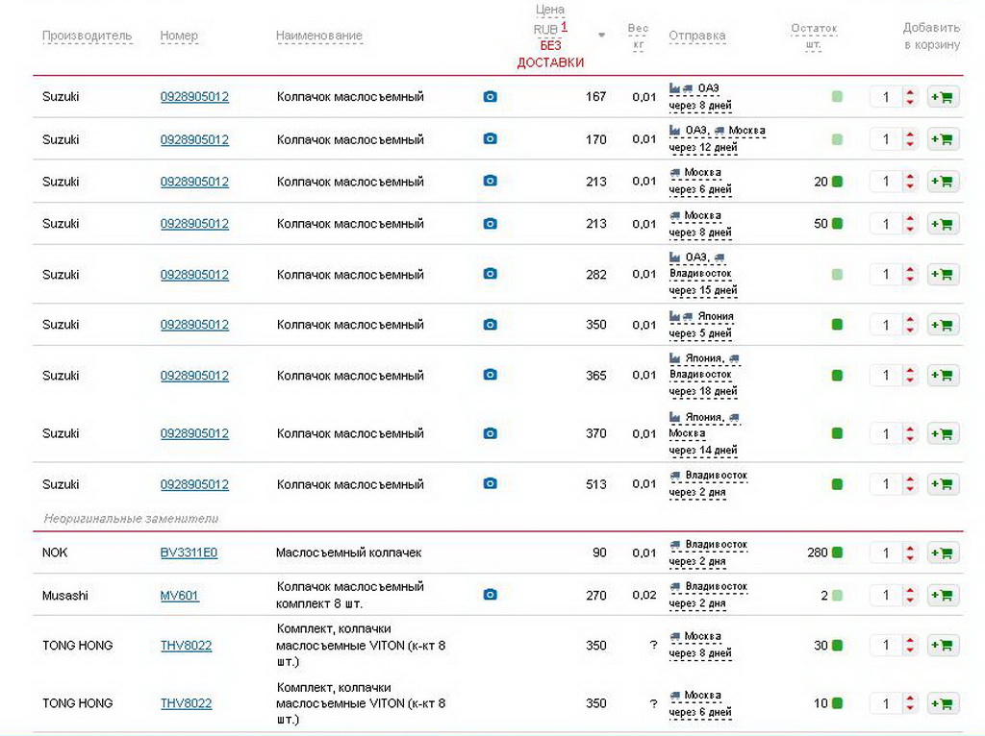The width and height of the screenshot is (985, 736).
Task: Click the price column sort arrow
Action: (601, 36)
